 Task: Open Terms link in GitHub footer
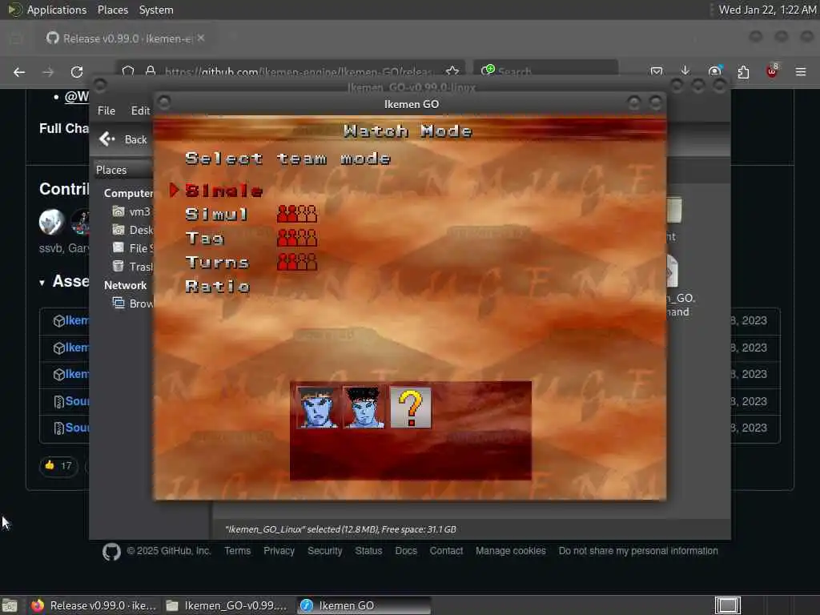[x=237, y=551]
